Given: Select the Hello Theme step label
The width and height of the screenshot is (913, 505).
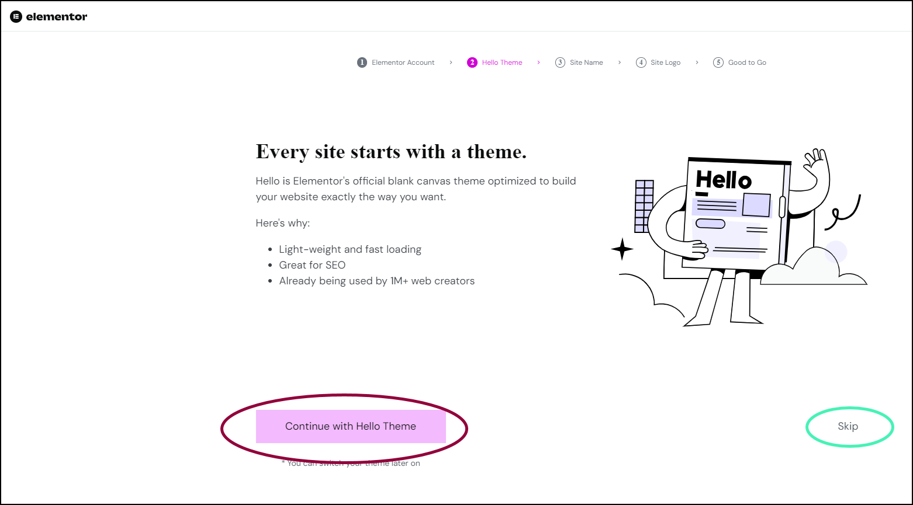Looking at the screenshot, I should tap(502, 62).
